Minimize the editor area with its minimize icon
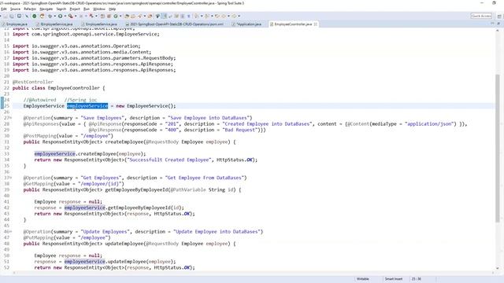Viewport: 504px width, 283px height. [x=492, y=24]
